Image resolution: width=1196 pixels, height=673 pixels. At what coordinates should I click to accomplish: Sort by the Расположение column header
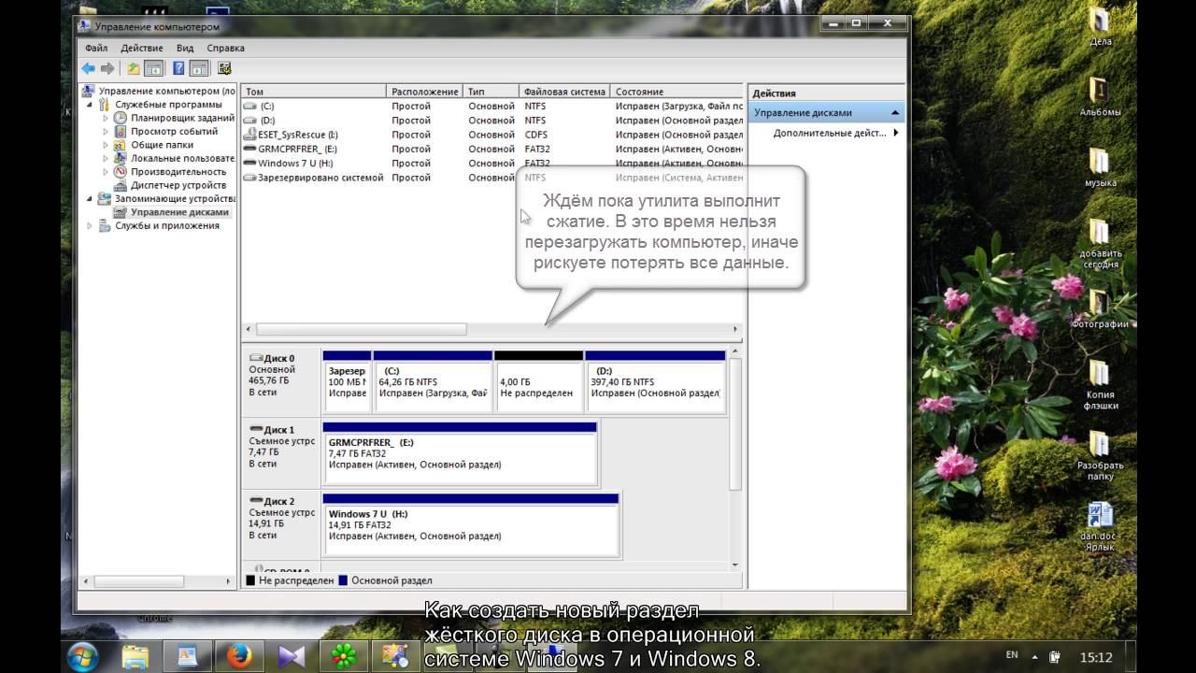(425, 92)
